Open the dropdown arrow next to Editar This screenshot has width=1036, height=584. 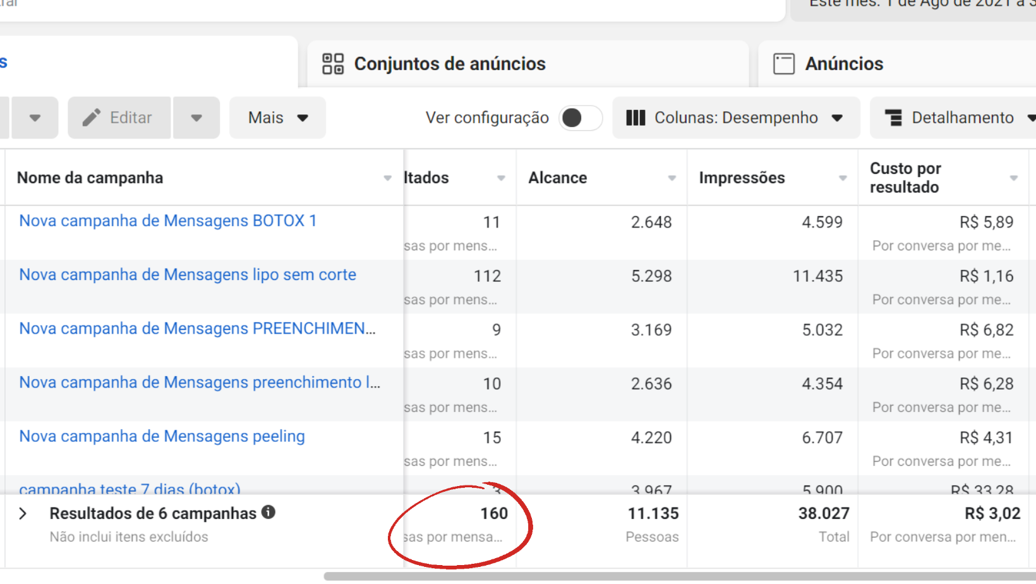point(196,118)
